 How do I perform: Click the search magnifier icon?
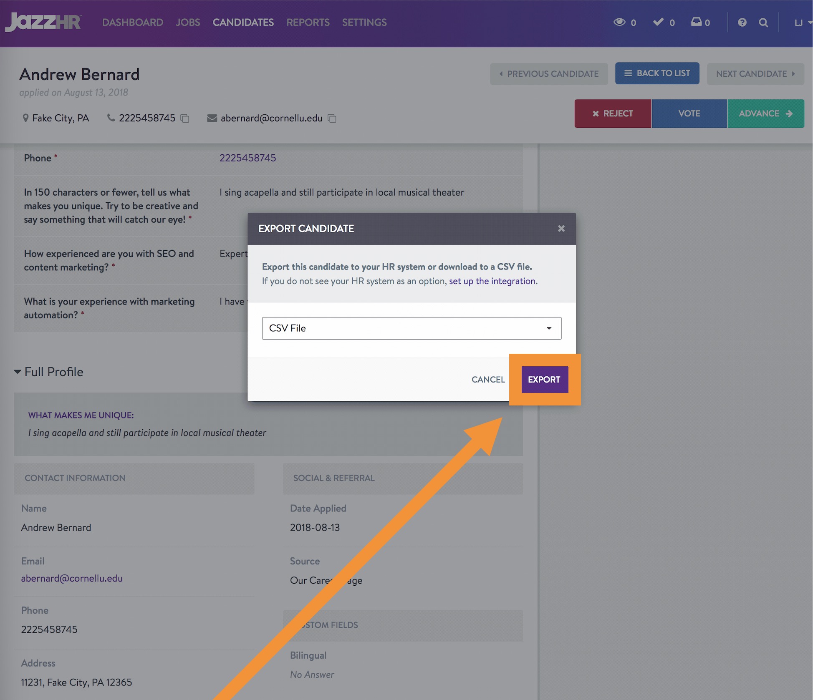point(763,23)
